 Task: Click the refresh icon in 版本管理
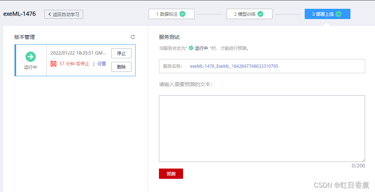tap(133, 37)
